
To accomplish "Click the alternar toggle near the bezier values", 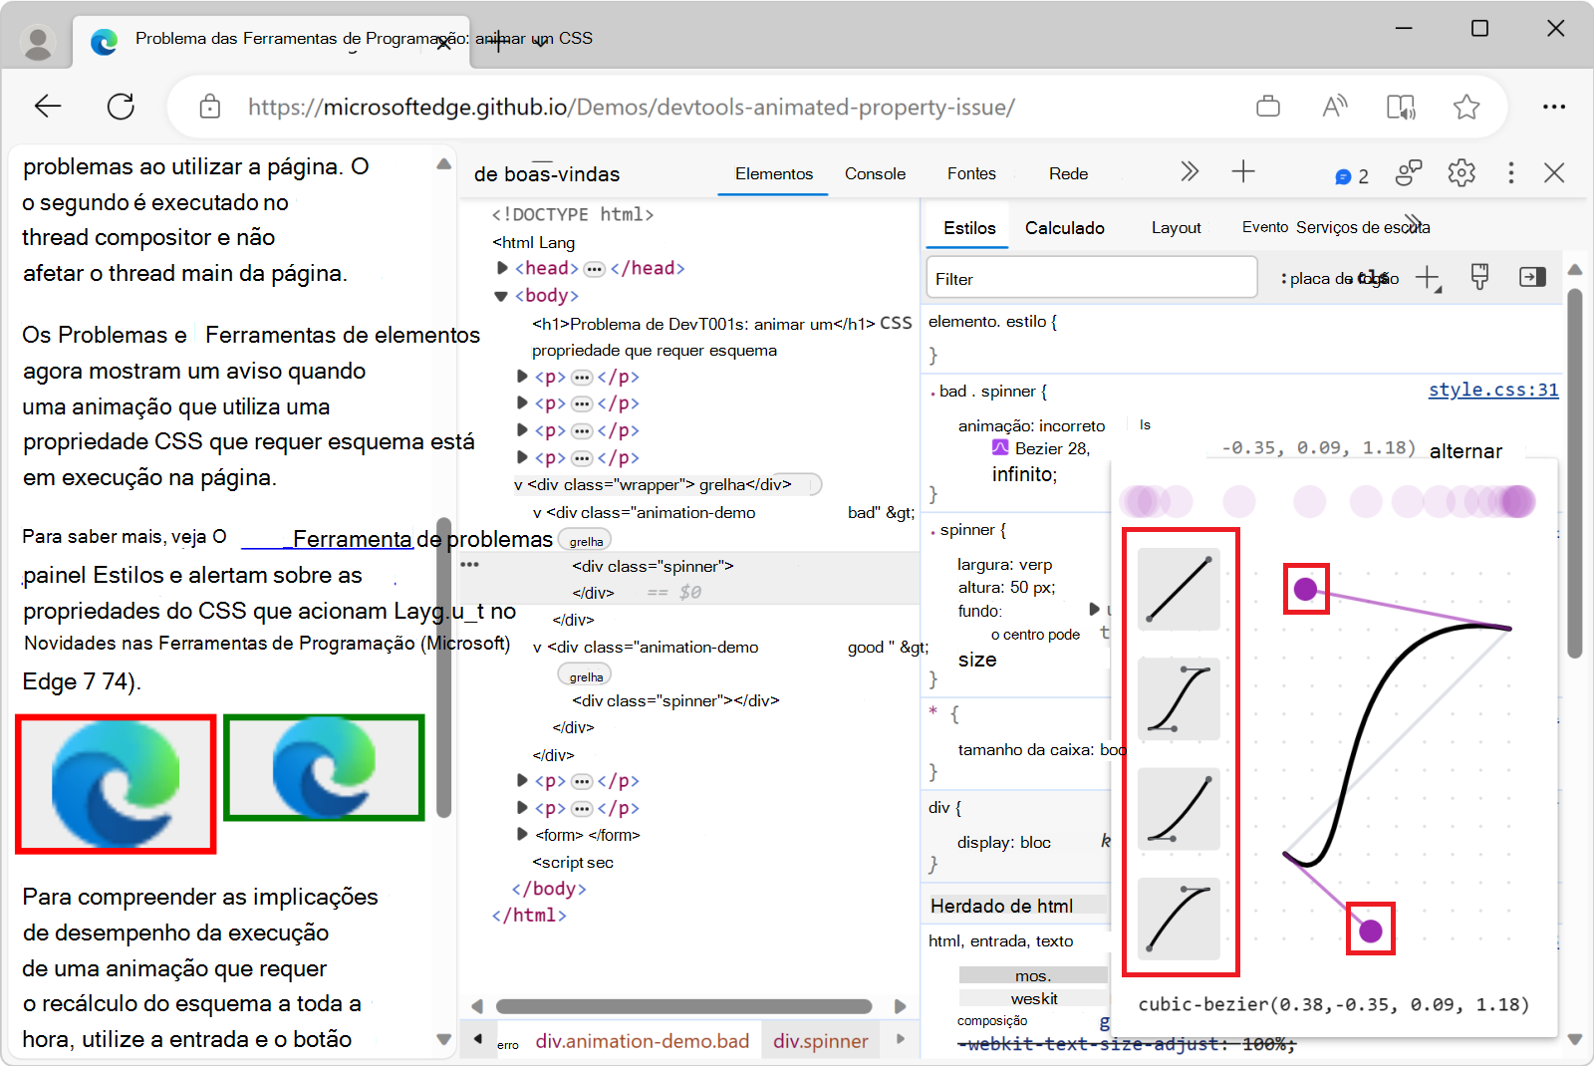I will click(1465, 450).
